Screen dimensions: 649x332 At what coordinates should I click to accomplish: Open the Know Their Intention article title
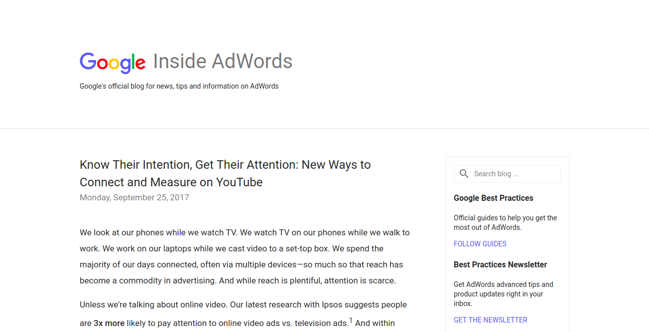click(x=225, y=173)
